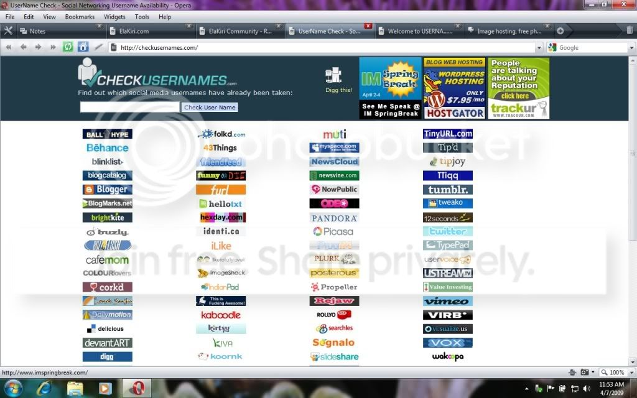Open the Windows Start orb

pos(13,388)
